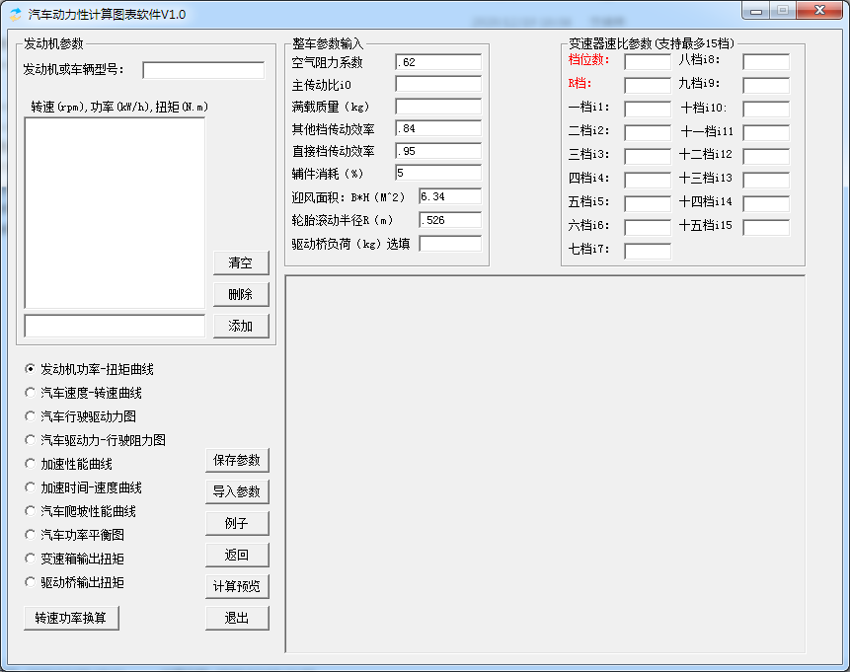This screenshot has width=850, height=672.
Task: Focus the 满载质量（kg）input field
Action: (x=438, y=107)
